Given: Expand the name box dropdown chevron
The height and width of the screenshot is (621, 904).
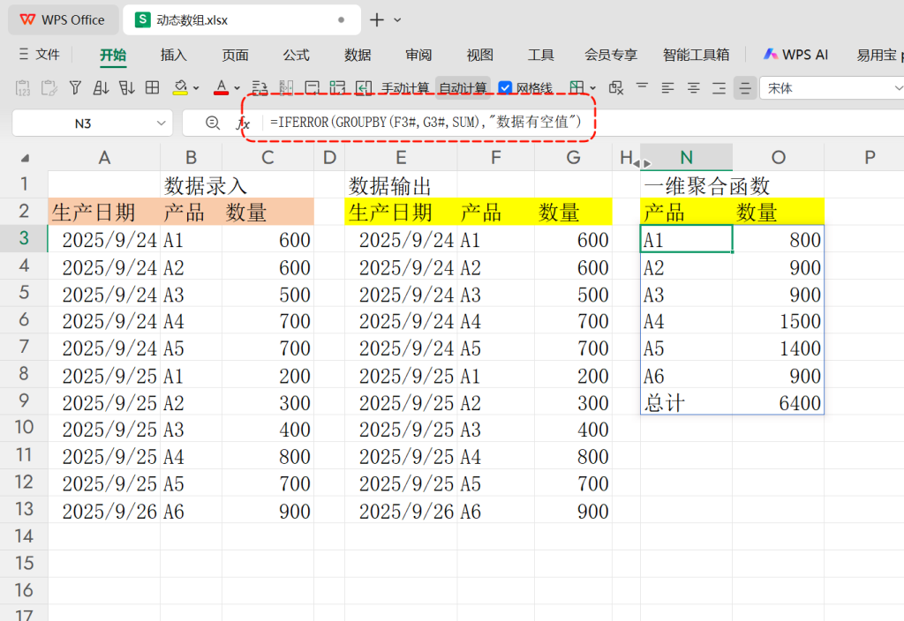Looking at the screenshot, I should (162, 123).
